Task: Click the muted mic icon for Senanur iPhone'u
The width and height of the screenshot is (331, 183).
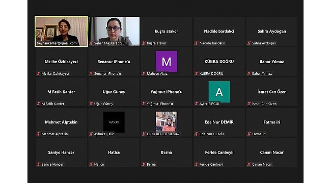Action: pos(91,74)
